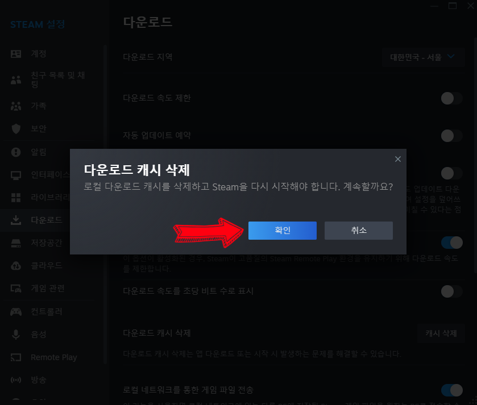Toggle the 다운로드 속도 제한 switch
The width and height of the screenshot is (477, 405).
point(452,98)
